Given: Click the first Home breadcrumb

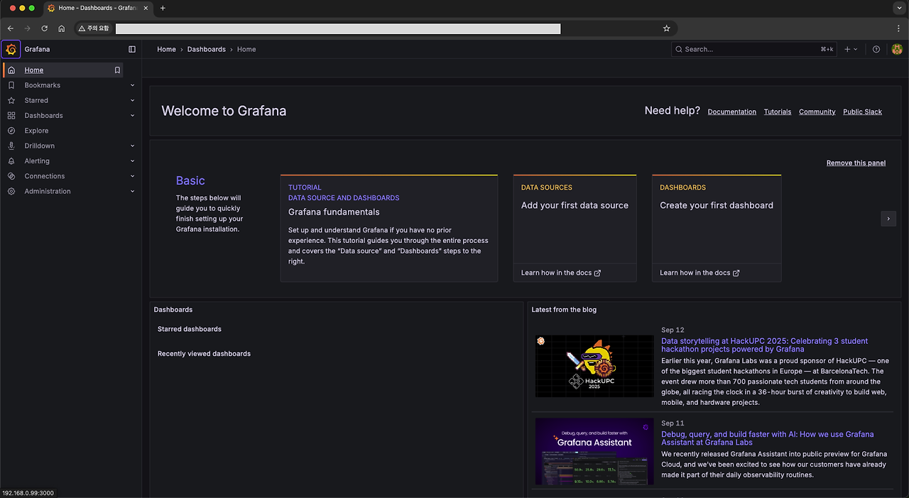Looking at the screenshot, I should click(166, 49).
